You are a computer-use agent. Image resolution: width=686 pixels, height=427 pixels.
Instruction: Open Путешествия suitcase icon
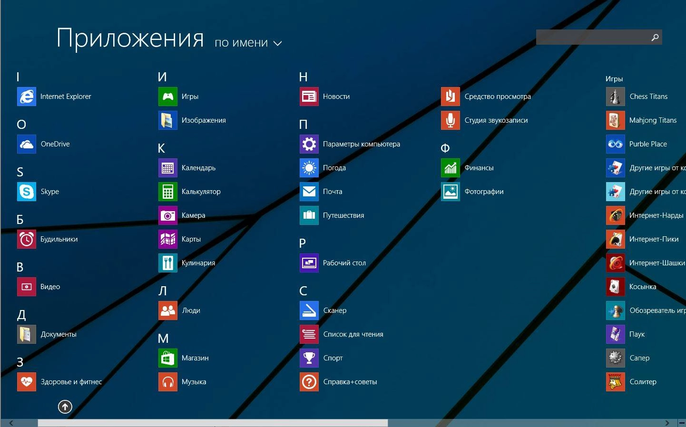coord(309,215)
